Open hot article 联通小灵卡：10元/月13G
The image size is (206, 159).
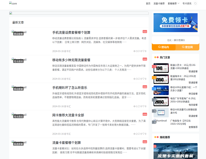coord(183,66)
